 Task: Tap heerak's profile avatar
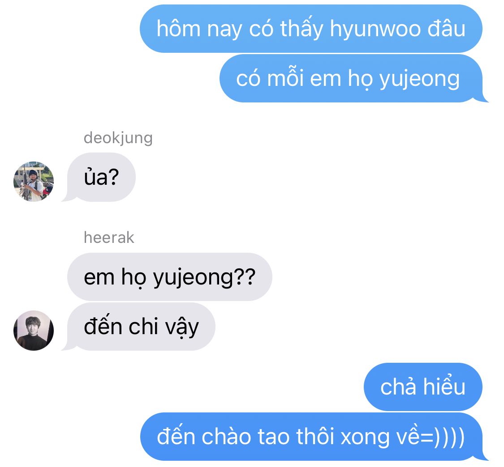[34, 330]
